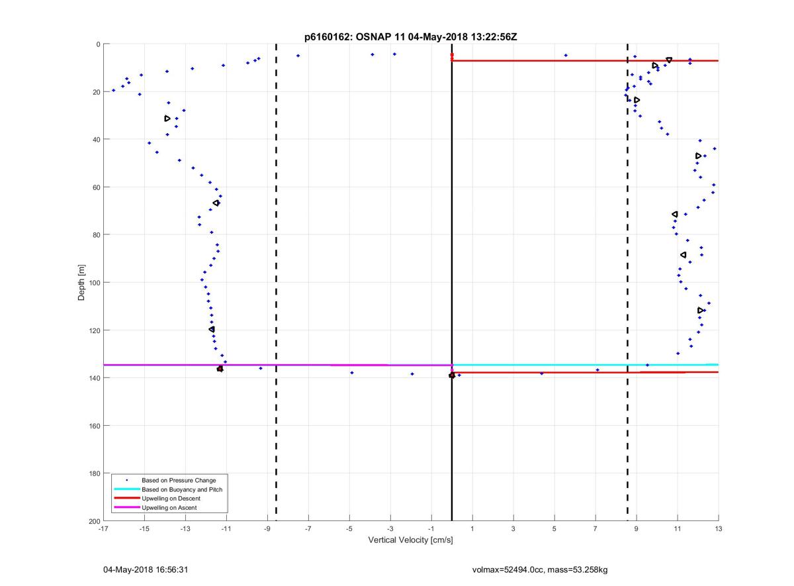Click depth axis tick label 160
Image resolution: width=794 pixels, height=586 pixels.
coord(94,426)
